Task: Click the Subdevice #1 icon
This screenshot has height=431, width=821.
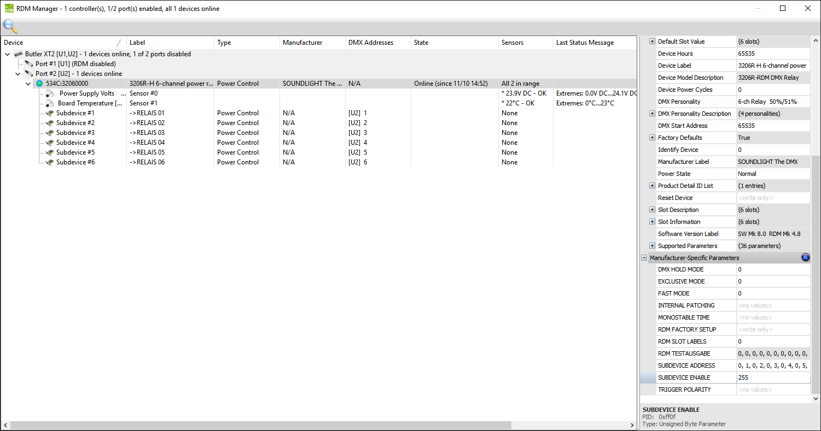Action: coord(50,113)
